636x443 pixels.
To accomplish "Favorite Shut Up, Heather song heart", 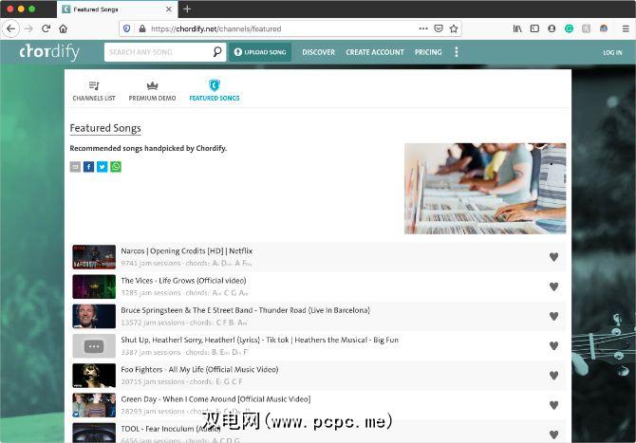I will 553,345.
